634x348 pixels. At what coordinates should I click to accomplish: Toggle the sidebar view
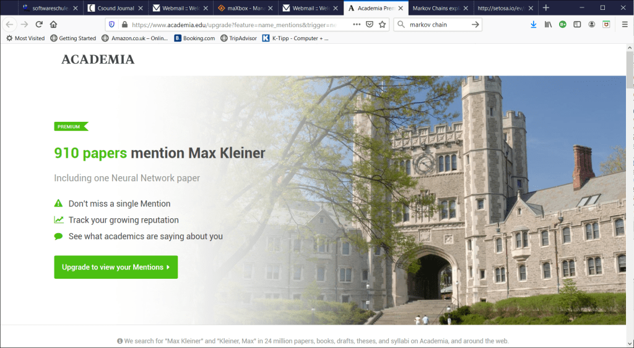pos(577,25)
